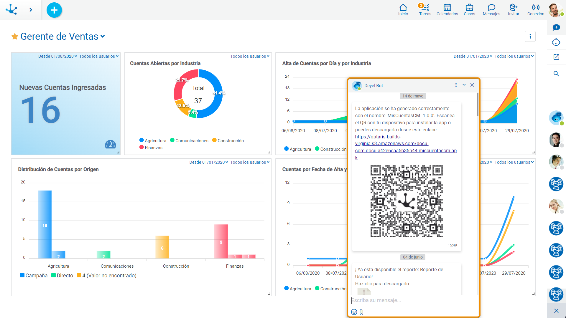This screenshot has height=318, width=566.
Task: Click the emoji icon in chat
Action: [x=354, y=312]
